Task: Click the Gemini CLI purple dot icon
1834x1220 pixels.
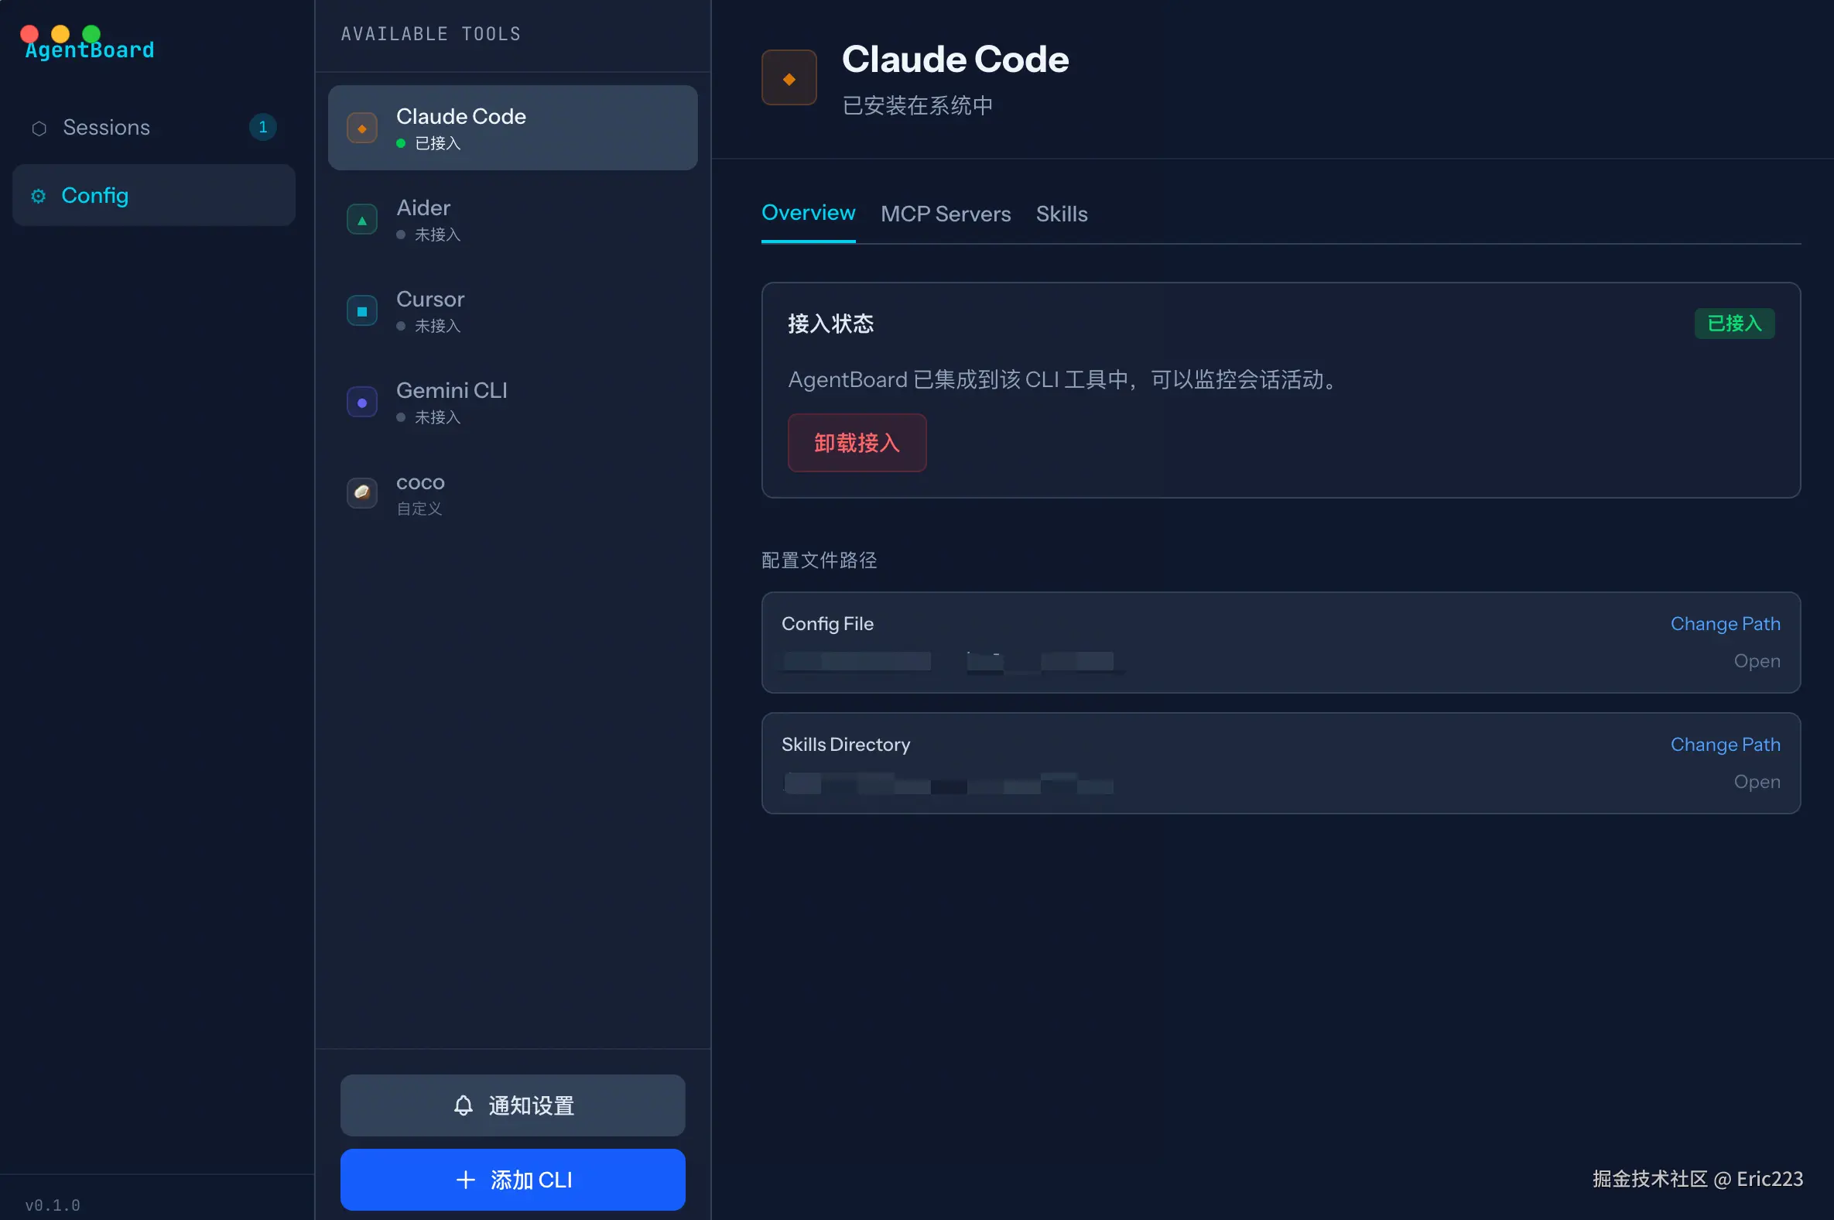Action: pos(361,403)
